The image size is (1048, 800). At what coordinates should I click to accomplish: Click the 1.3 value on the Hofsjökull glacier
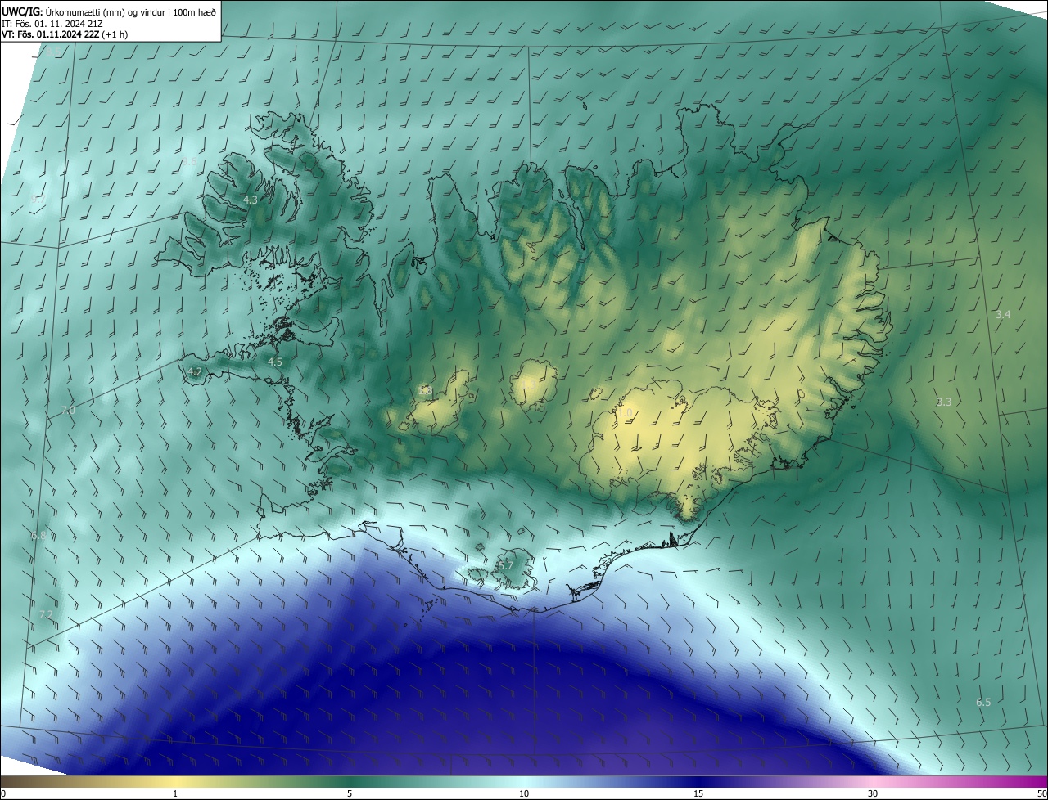pos(531,384)
